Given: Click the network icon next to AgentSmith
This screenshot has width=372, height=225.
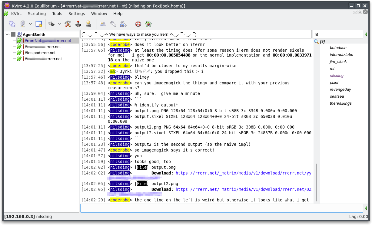Looking at the screenshot, I should click(x=19, y=34).
